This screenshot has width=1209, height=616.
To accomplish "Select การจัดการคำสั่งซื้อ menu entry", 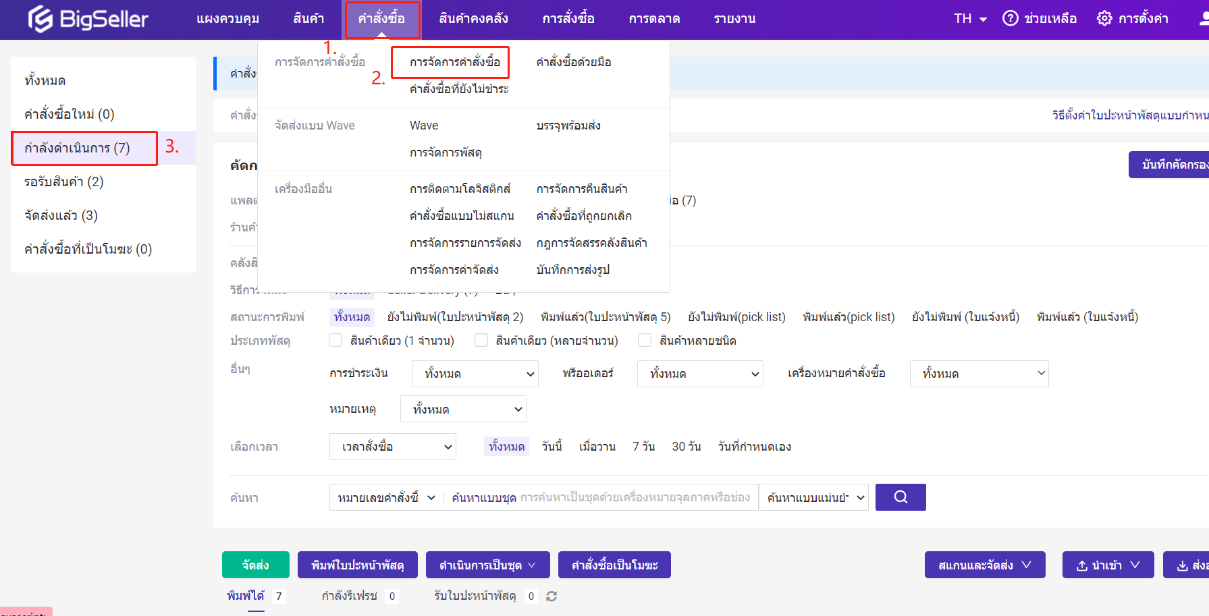I will click(454, 62).
